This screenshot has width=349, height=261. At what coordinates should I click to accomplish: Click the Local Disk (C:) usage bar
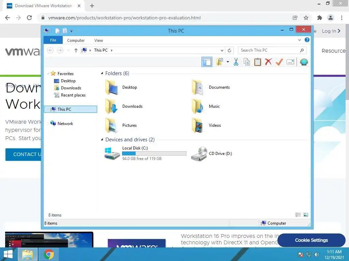point(154,153)
